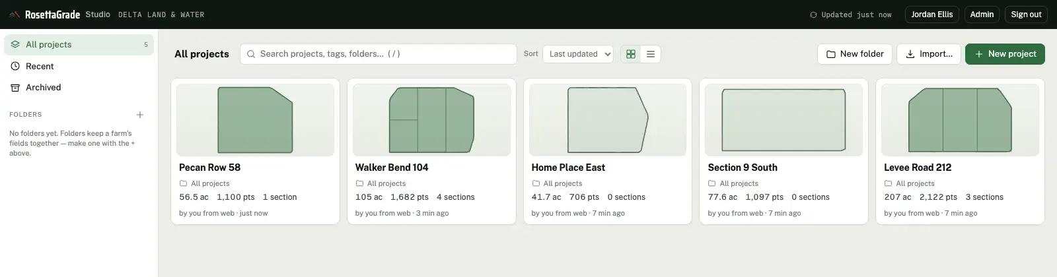This screenshot has height=277, width=1057.
Task: Click the RosettaGrade logo icon
Action: click(x=15, y=15)
